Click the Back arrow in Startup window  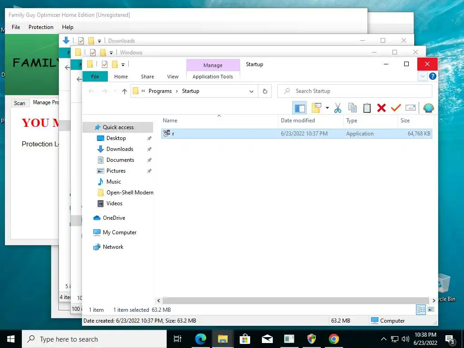pos(92,91)
